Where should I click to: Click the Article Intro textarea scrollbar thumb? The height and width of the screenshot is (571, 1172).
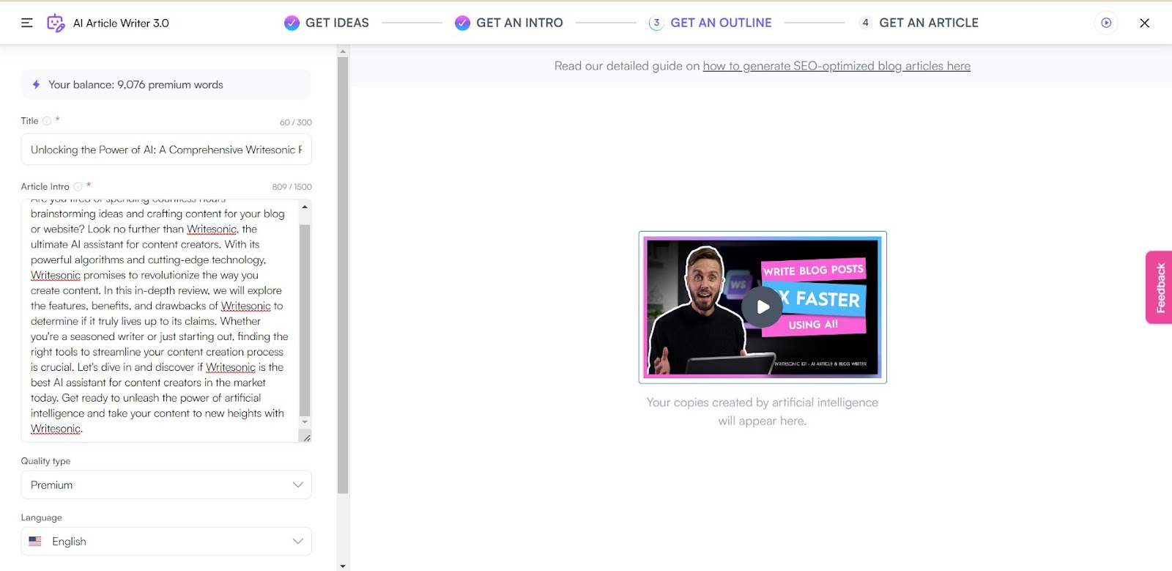[x=305, y=320]
